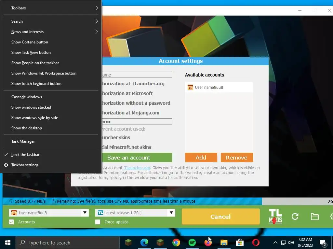The width and height of the screenshot is (333, 249).
Task: Click the first Minecraft block taskbar icon
Action: click(x=128, y=243)
